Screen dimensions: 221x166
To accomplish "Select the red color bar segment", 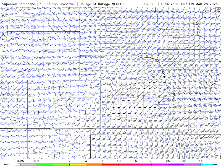I will 110,165.
